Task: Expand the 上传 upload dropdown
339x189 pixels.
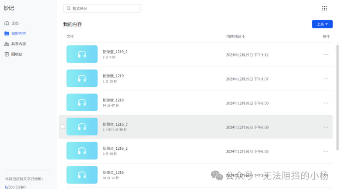Action: click(x=322, y=24)
